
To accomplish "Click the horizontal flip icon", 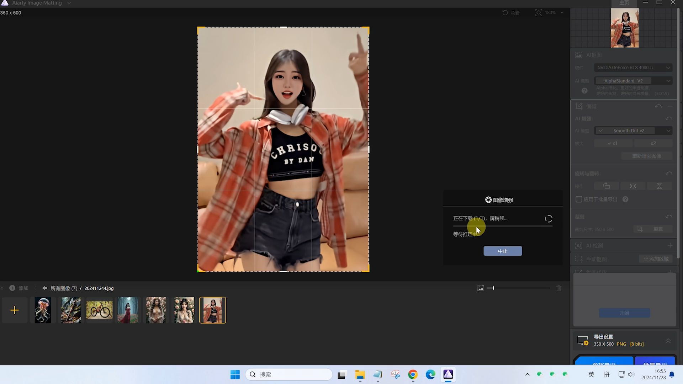I will point(633,186).
